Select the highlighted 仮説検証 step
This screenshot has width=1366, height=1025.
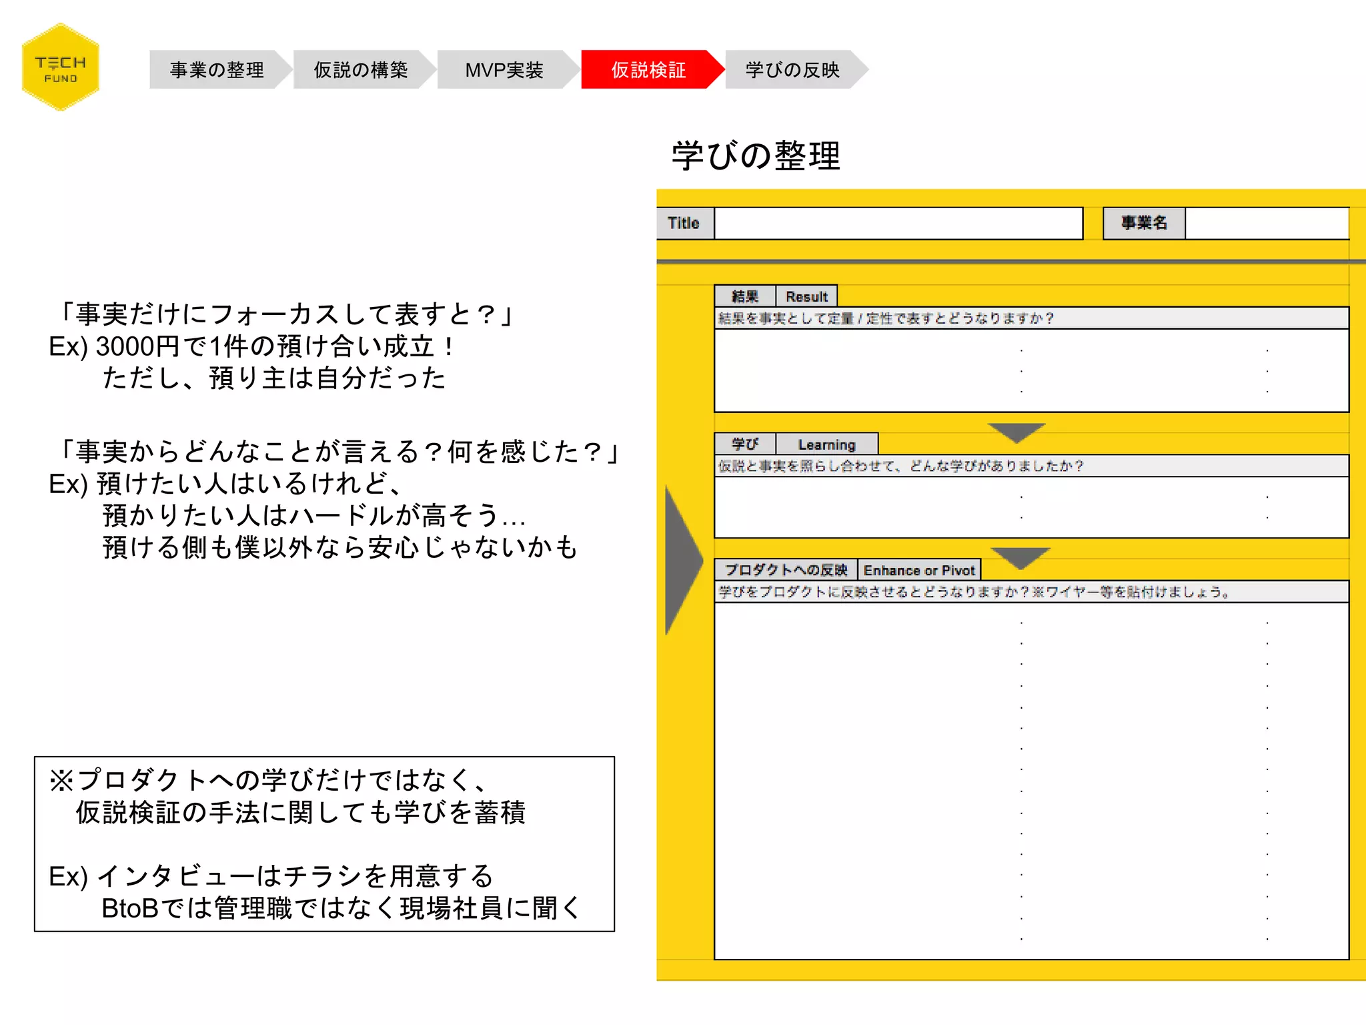(x=649, y=69)
